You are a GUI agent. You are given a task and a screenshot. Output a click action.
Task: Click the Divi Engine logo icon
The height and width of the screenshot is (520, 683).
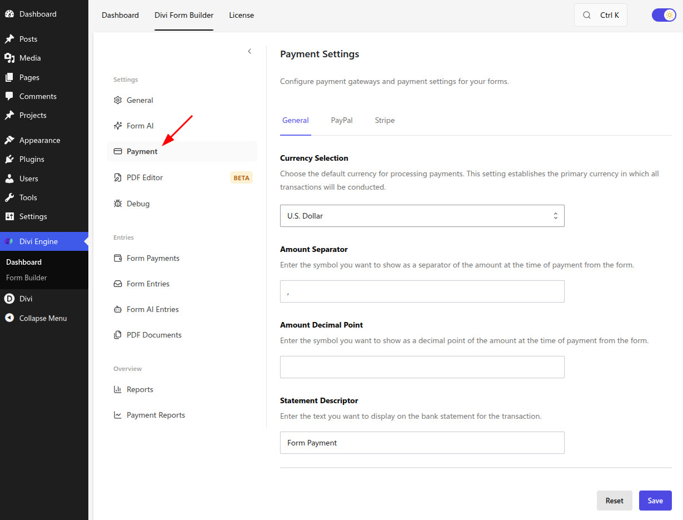pyautogui.click(x=9, y=241)
